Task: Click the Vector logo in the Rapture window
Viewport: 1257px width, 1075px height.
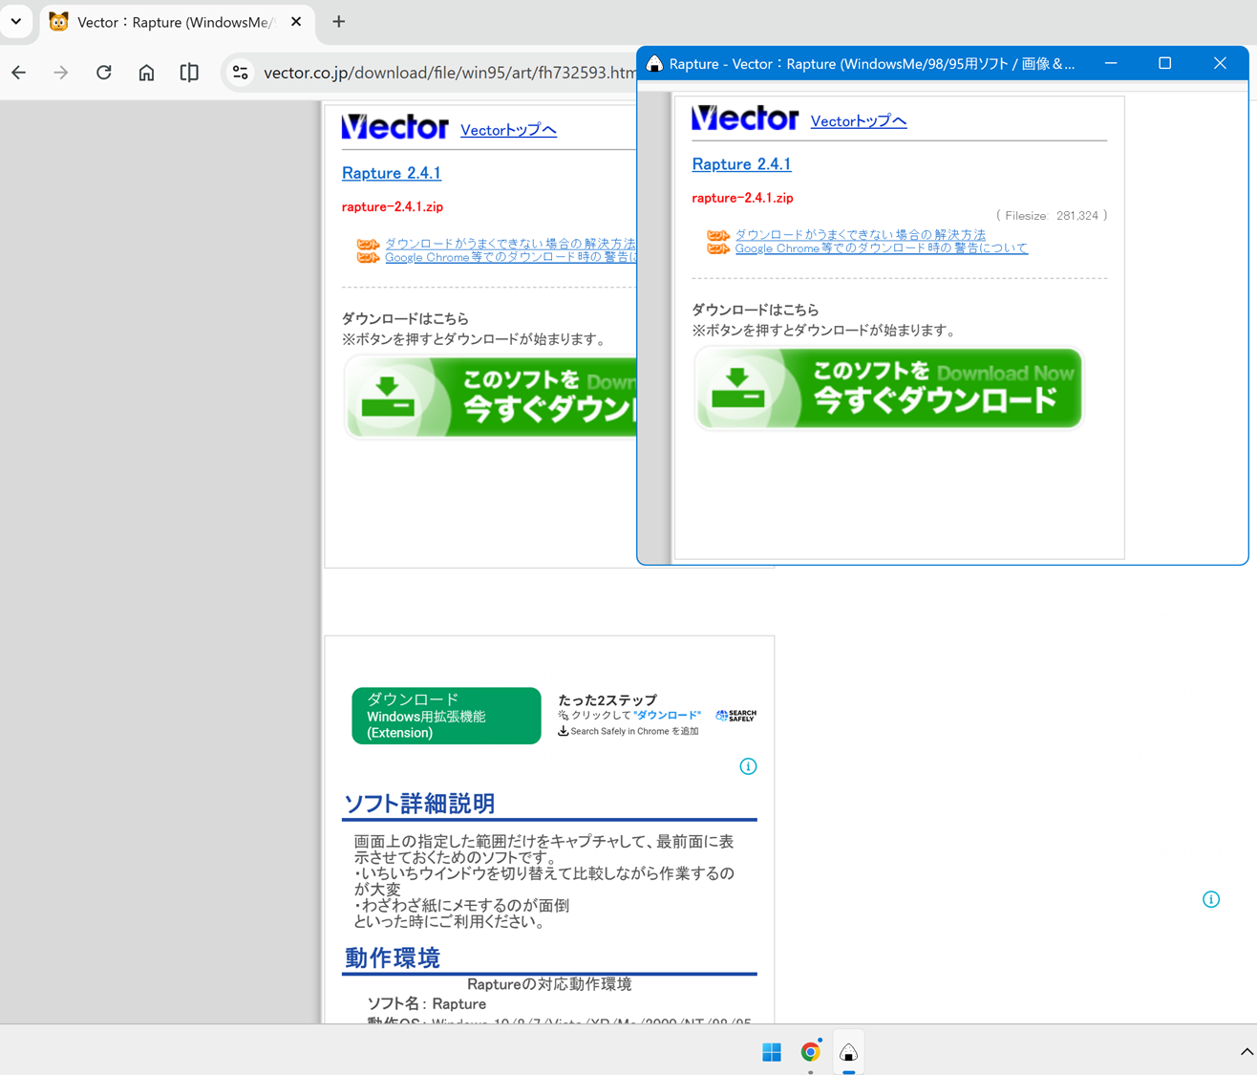Action: [x=745, y=118]
